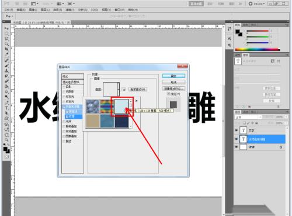Open the File (文件) menu

[8, 10]
